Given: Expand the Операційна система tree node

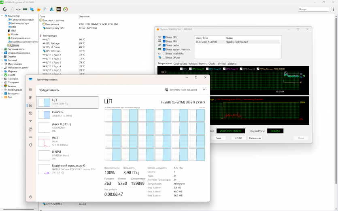Looking at the screenshot, I should pos(2,53).
